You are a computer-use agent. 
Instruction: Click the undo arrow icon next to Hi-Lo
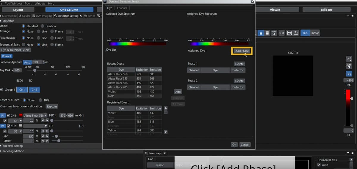296,33
